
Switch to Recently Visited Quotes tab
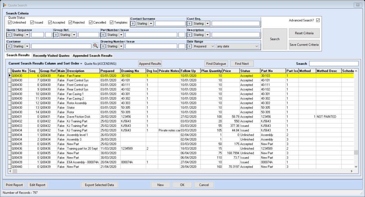point(51,56)
